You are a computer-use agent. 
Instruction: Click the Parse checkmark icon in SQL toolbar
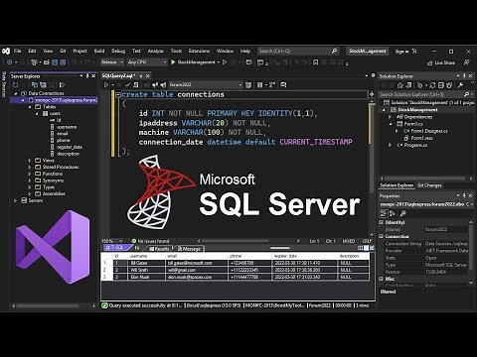[127, 85]
